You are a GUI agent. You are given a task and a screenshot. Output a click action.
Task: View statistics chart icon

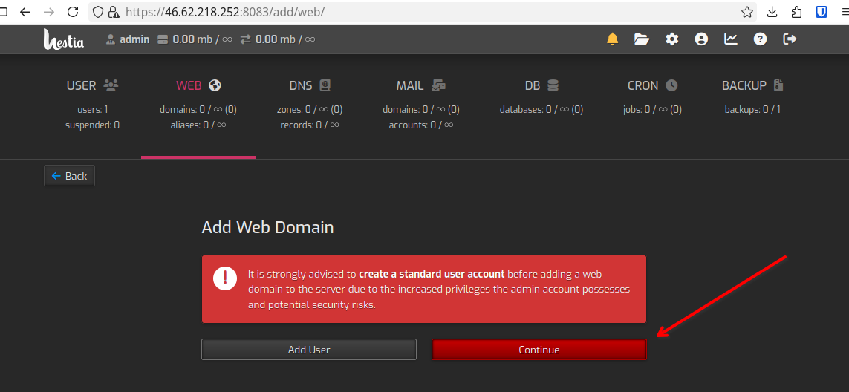[731, 39]
